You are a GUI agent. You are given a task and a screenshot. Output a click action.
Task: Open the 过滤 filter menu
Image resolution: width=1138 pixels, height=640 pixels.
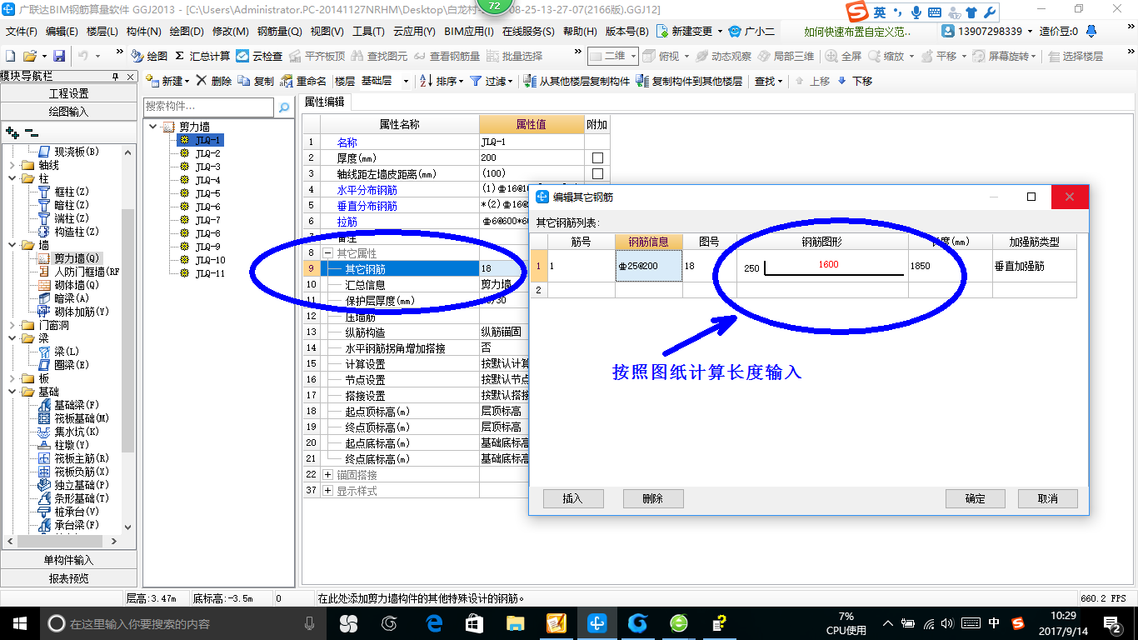click(x=492, y=81)
